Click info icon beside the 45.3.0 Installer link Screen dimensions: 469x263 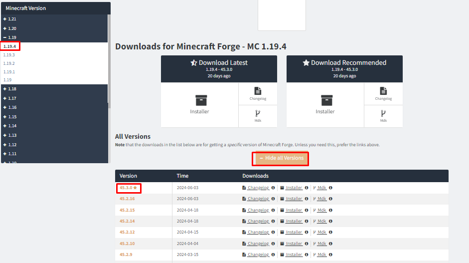pyautogui.click(x=306, y=188)
